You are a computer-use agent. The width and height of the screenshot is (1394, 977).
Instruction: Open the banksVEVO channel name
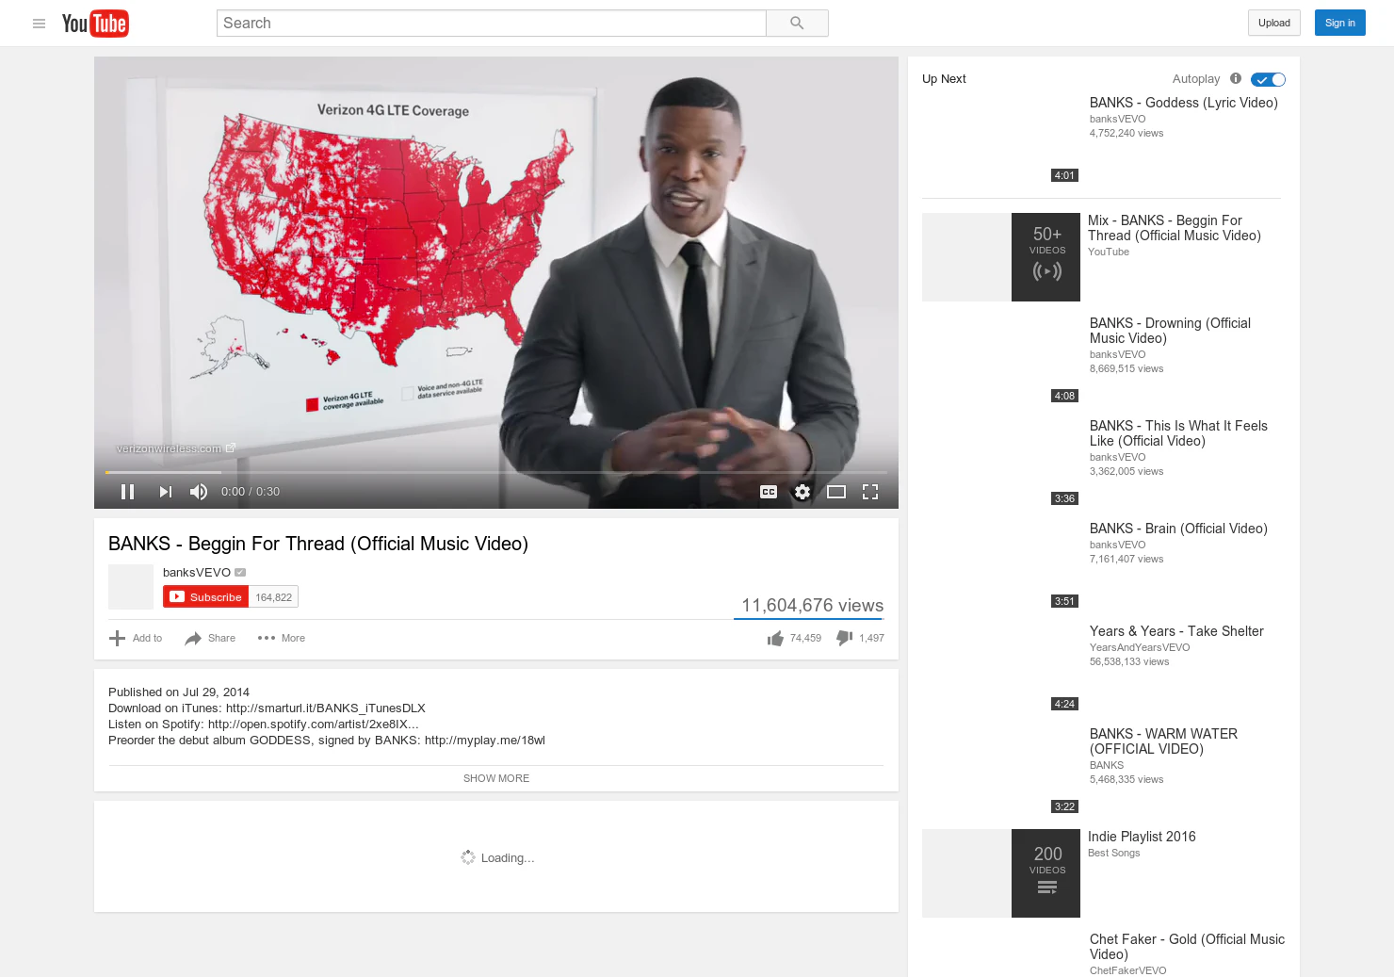click(x=197, y=573)
